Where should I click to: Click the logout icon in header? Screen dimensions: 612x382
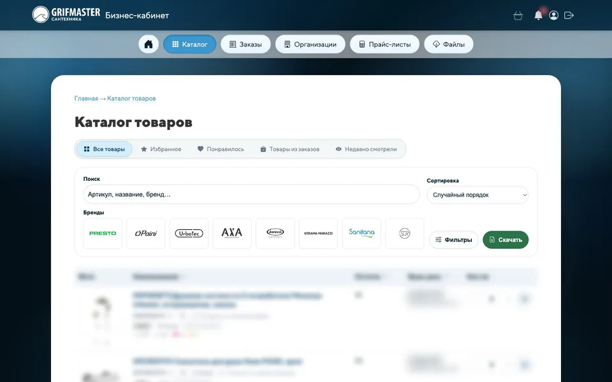[x=569, y=15]
